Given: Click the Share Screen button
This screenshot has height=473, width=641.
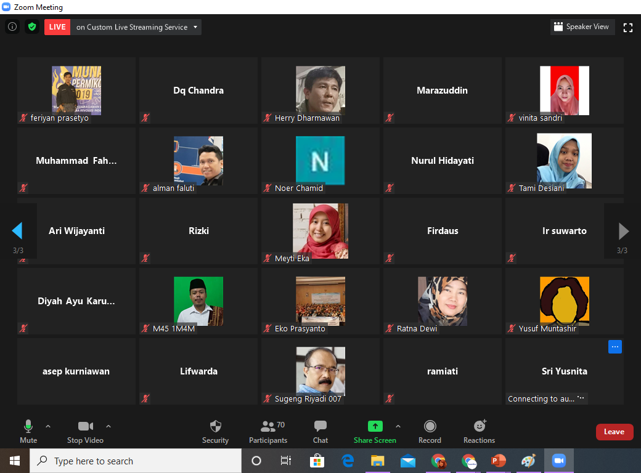Looking at the screenshot, I should [x=375, y=431].
